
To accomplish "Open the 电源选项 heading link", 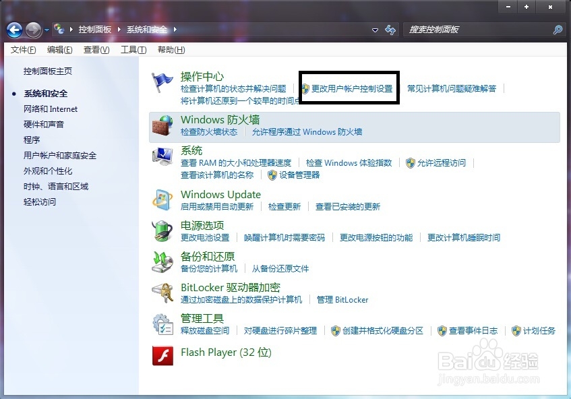I will [202, 225].
